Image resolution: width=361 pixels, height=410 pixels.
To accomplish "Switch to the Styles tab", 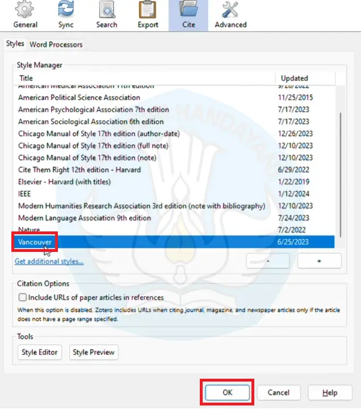I will point(15,44).
